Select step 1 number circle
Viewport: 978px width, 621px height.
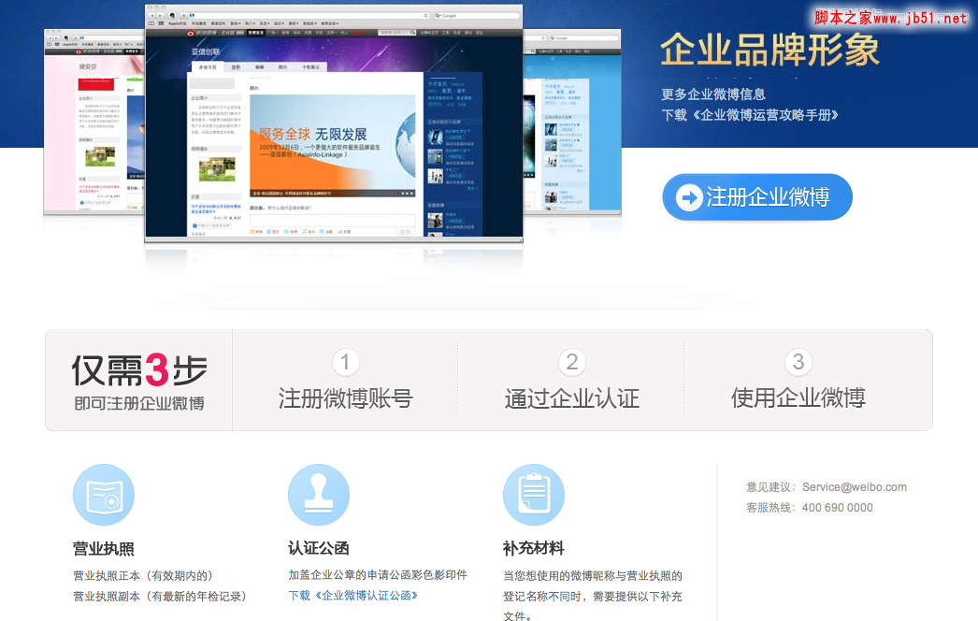346,362
